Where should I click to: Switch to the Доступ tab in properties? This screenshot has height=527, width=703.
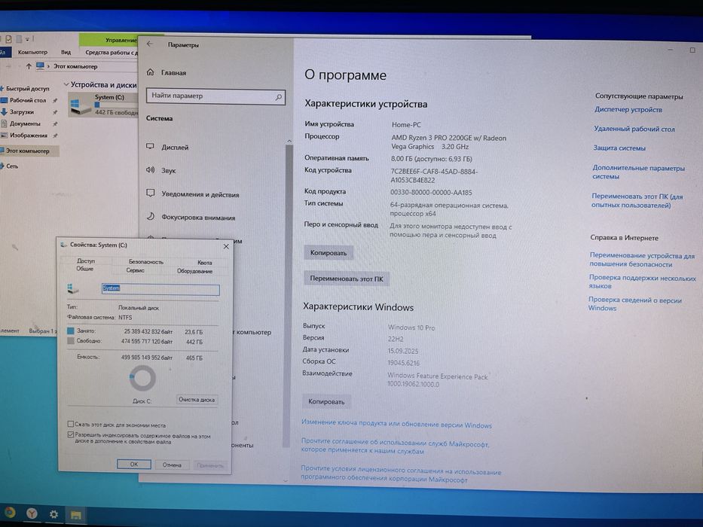tap(86, 260)
